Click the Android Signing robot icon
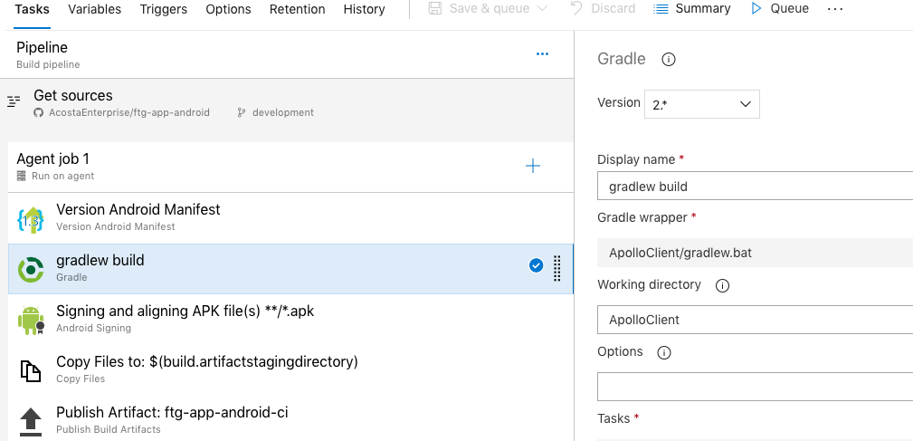The width and height of the screenshot is (913, 441). point(31,321)
